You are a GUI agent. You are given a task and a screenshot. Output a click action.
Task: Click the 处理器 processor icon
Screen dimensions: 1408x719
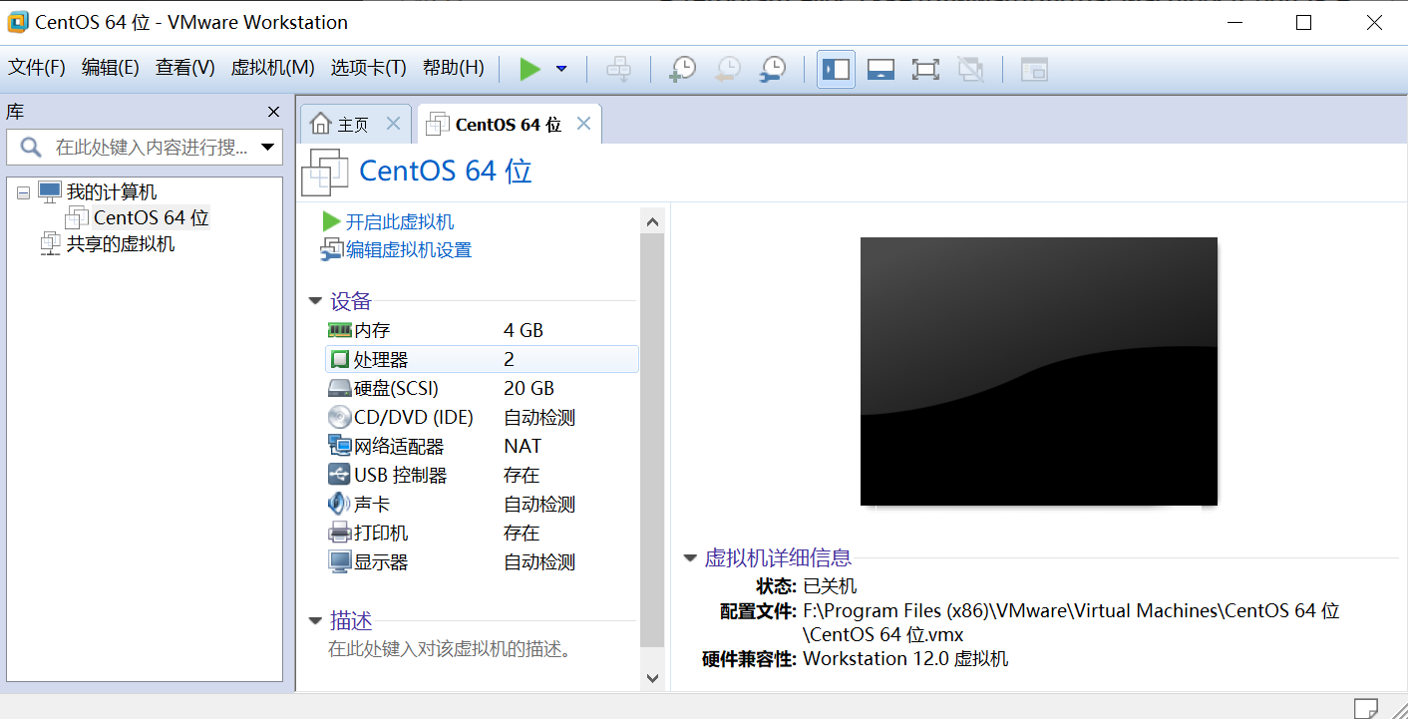[x=340, y=359]
